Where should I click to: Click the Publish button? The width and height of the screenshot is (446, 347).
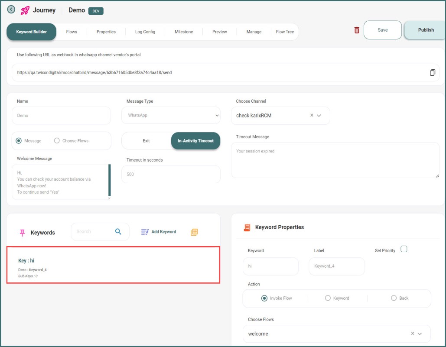coord(425,30)
